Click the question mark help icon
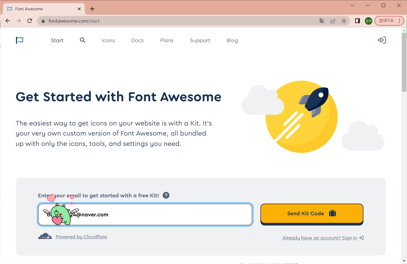This screenshot has width=407, height=264. (166, 195)
